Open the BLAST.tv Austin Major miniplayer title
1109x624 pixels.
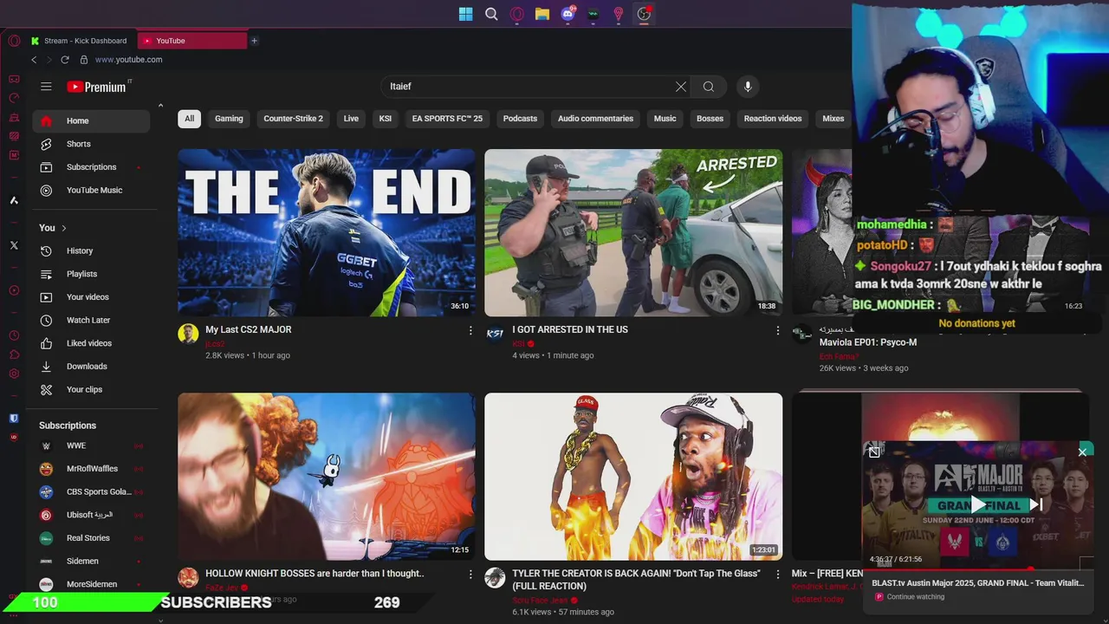[977, 583]
